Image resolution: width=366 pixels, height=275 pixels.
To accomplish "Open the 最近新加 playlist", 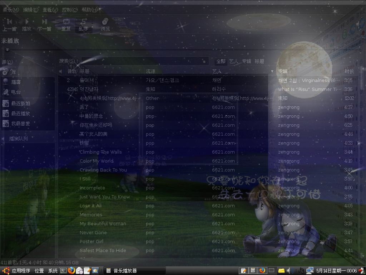I will click(x=28, y=103).
